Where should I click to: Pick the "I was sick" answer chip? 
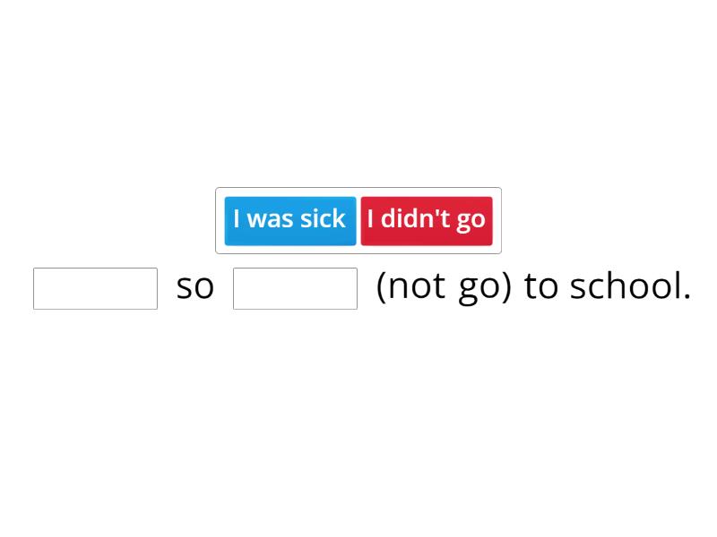[x=289, y=220]
